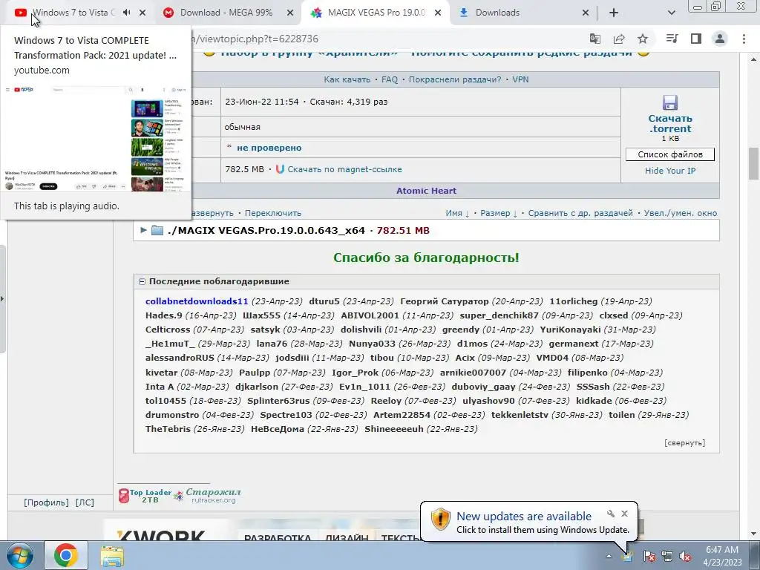Toggle the browser side panel
Image resolution: width=760 pixels, height=570 pixels.
696,39
